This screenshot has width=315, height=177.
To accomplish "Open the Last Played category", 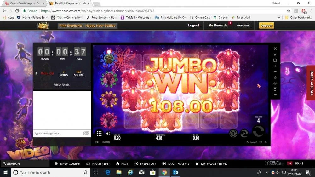I will pos(175,164).
